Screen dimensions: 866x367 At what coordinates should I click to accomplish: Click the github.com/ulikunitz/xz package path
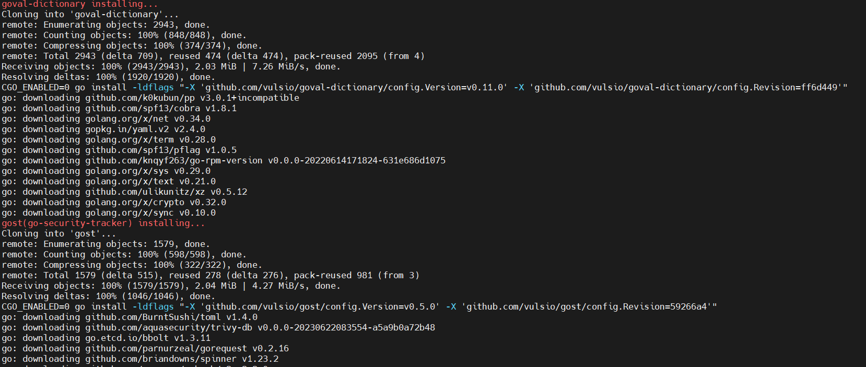[145, 192]
